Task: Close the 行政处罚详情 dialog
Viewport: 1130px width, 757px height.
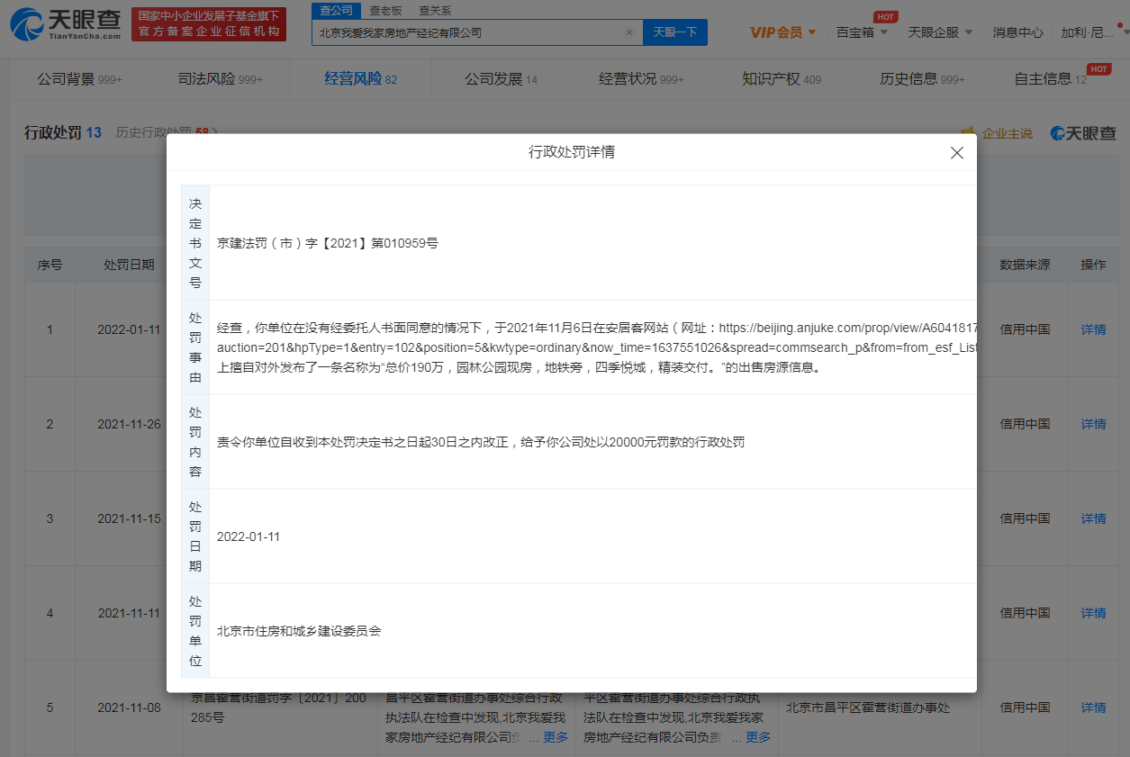Action: (x=956, y=153)
